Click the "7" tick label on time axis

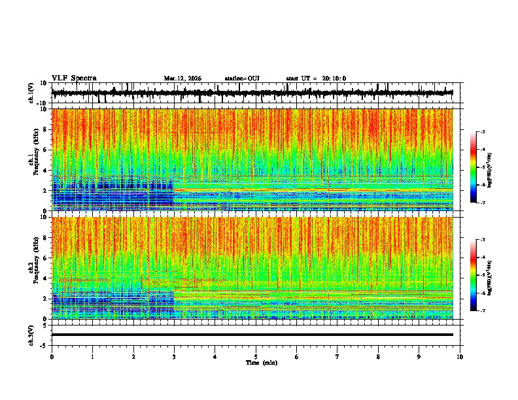[337, 357]
